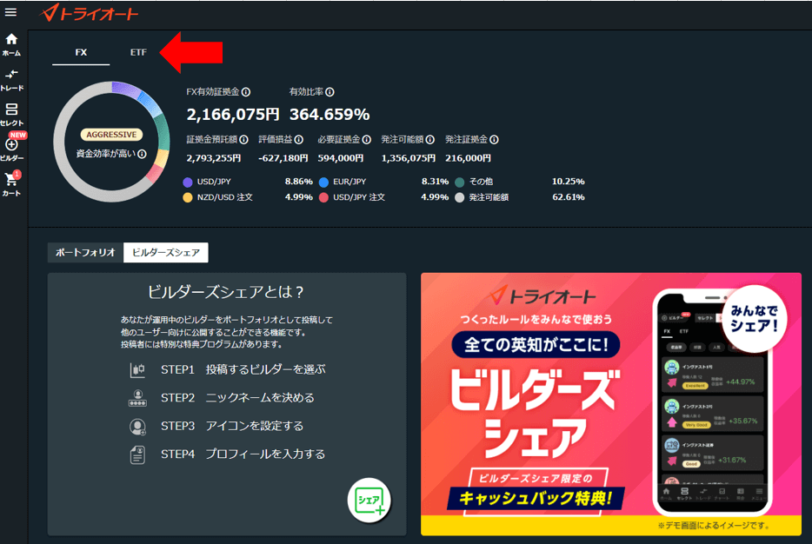The image size is (812, 544).
Task: Click the 62.61% 発注可能額 percentage
Action: [568, 197]
